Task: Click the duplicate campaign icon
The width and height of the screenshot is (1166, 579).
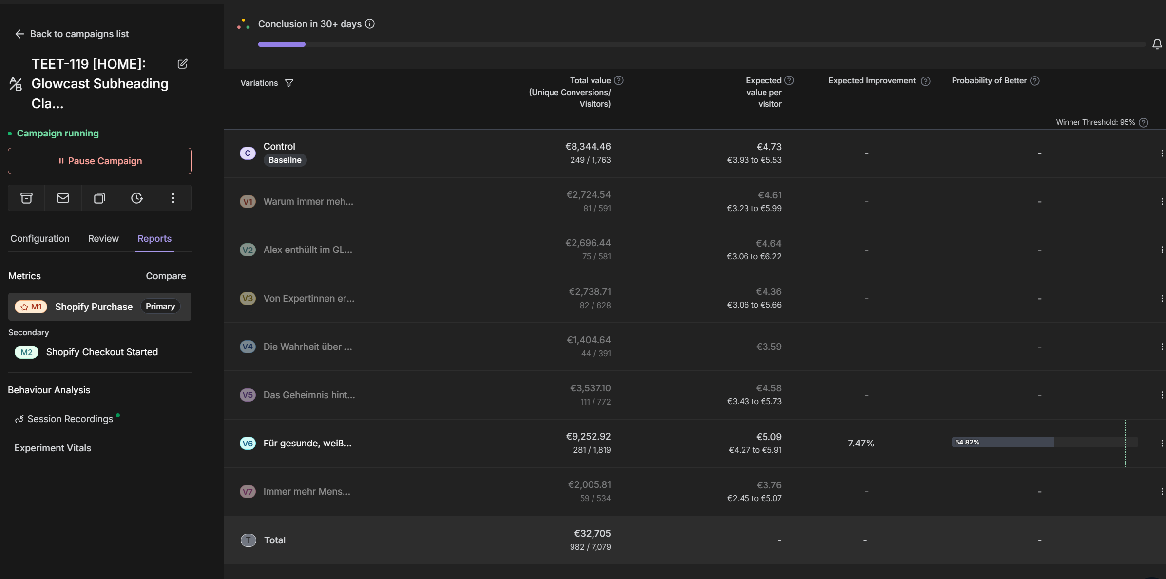Action: coord(99,198)
